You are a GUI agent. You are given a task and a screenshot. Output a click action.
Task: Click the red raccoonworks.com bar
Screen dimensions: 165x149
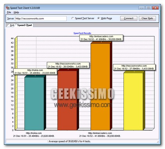[67, 100]
